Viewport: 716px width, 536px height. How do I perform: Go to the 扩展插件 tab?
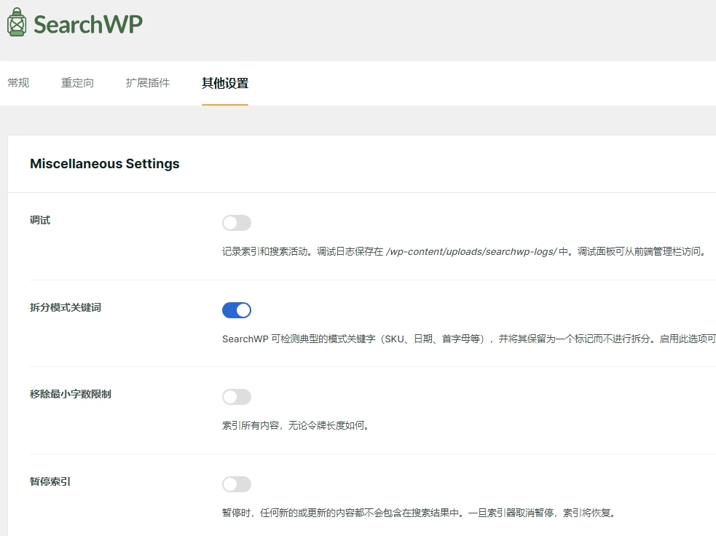point(147,82)
